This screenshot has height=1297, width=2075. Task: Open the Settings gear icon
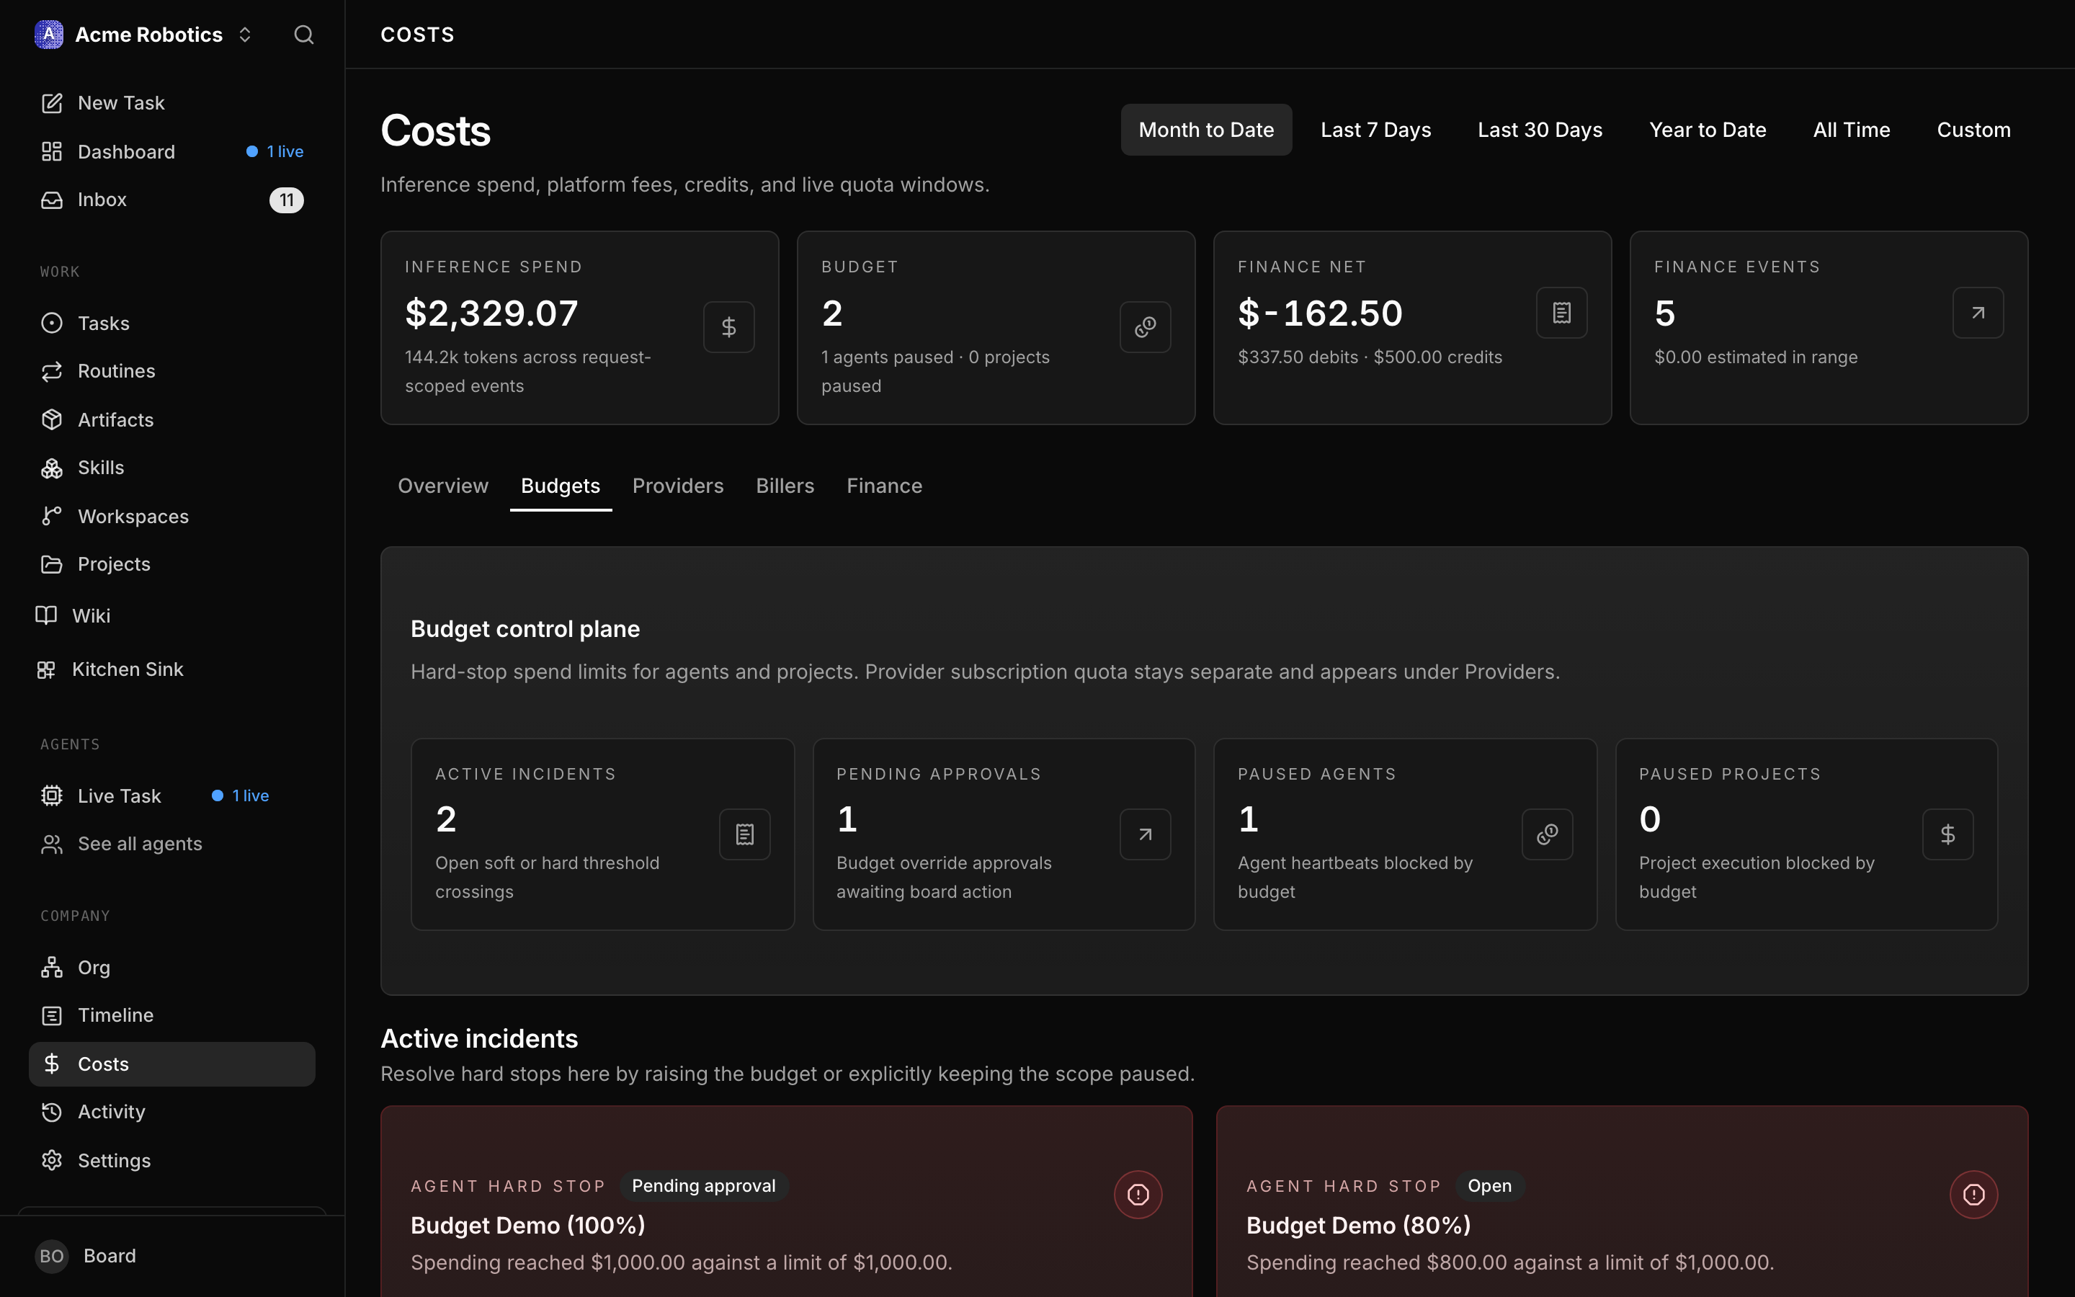51,1161
